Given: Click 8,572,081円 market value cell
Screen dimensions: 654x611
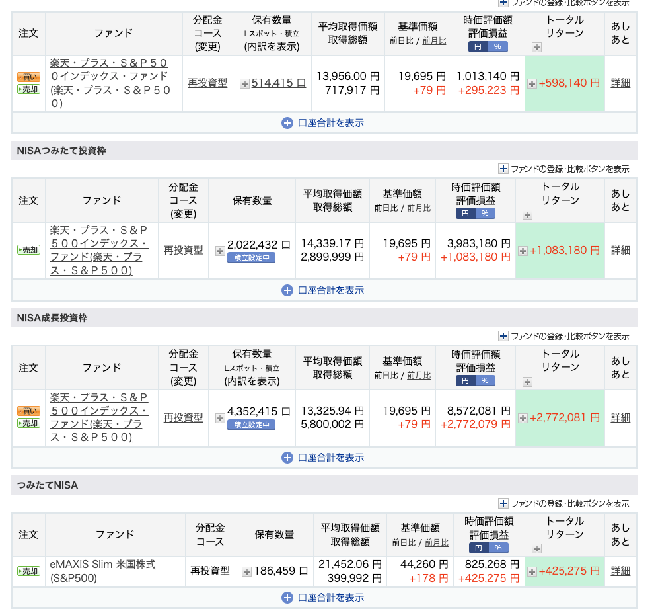Looking at the screenshot, I should coord(479,411).
